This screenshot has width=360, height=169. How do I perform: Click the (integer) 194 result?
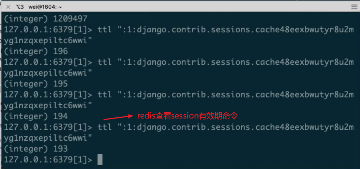(x=36, y=117)
